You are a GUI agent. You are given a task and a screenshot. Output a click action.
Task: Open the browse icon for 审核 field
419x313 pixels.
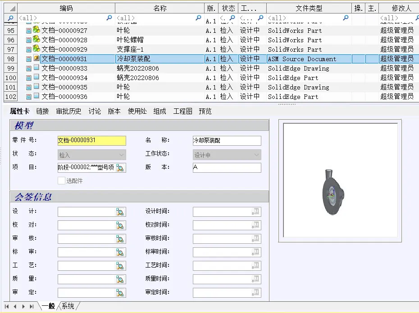pyautogui.click(x=120, y=239)
